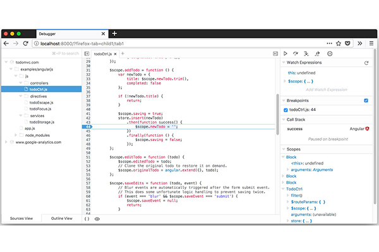Toggle all breakpoints checkbox in Breakpoints header
The height and width of the screenshot is (252, 379).
[366, 100]
